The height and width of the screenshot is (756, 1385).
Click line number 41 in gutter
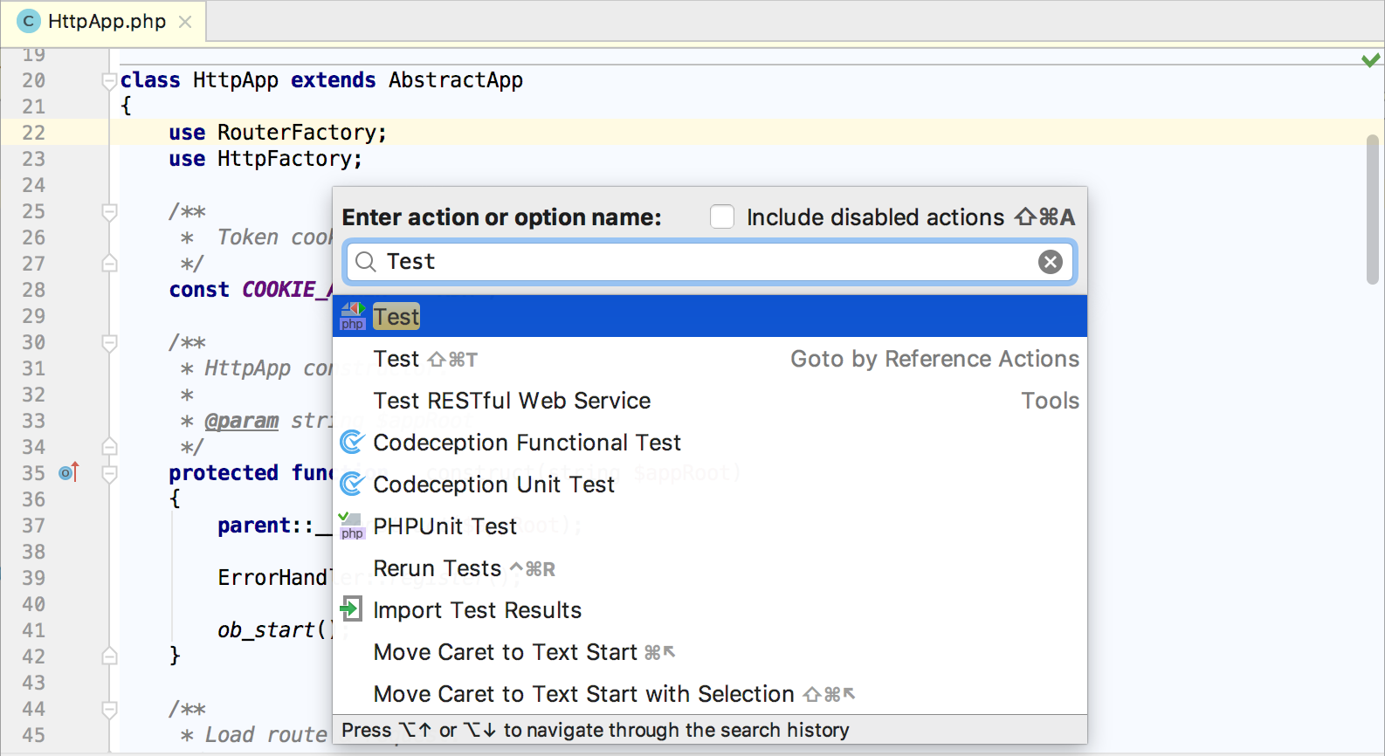click(34, 630)
